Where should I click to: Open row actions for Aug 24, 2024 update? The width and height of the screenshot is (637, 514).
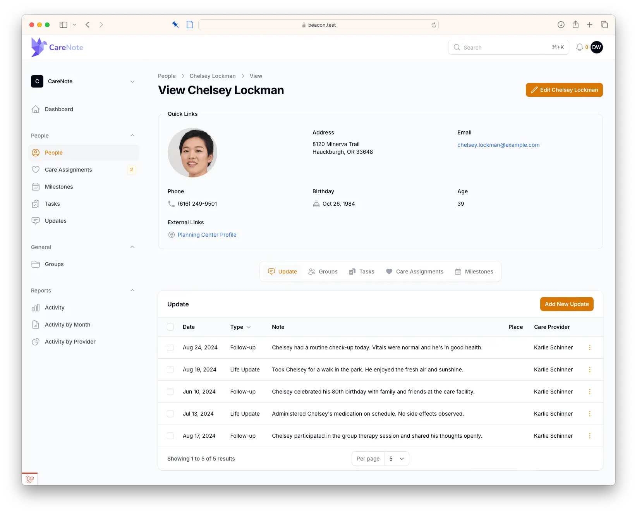point(590,347)
